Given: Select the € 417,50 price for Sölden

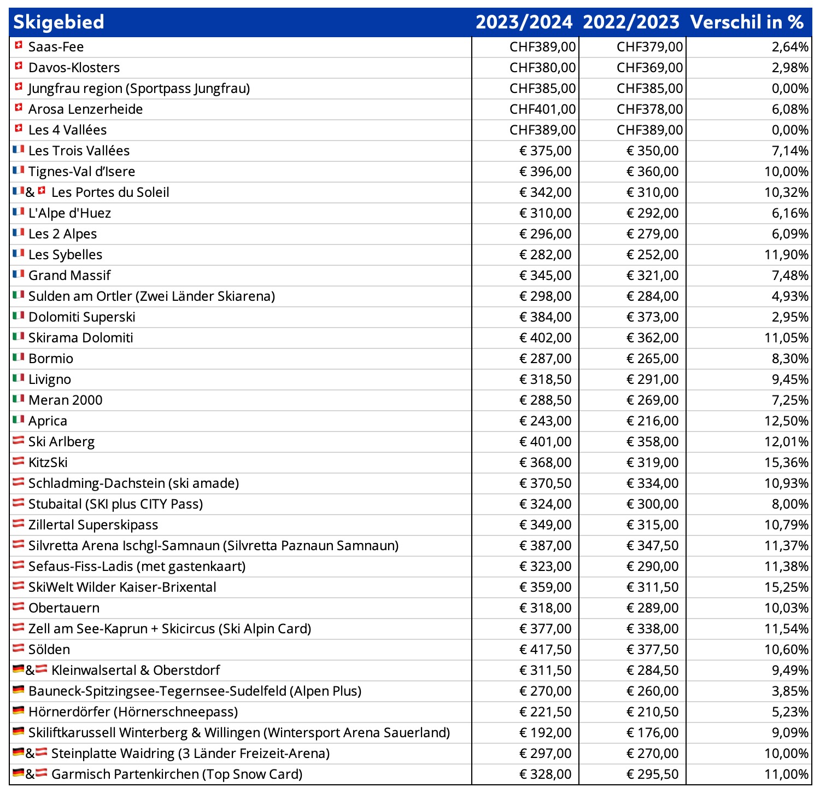Looking at the screenshot, I should (545, 650).
